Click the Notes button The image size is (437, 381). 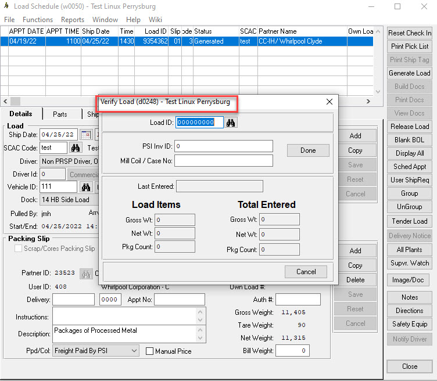(410, 297)
